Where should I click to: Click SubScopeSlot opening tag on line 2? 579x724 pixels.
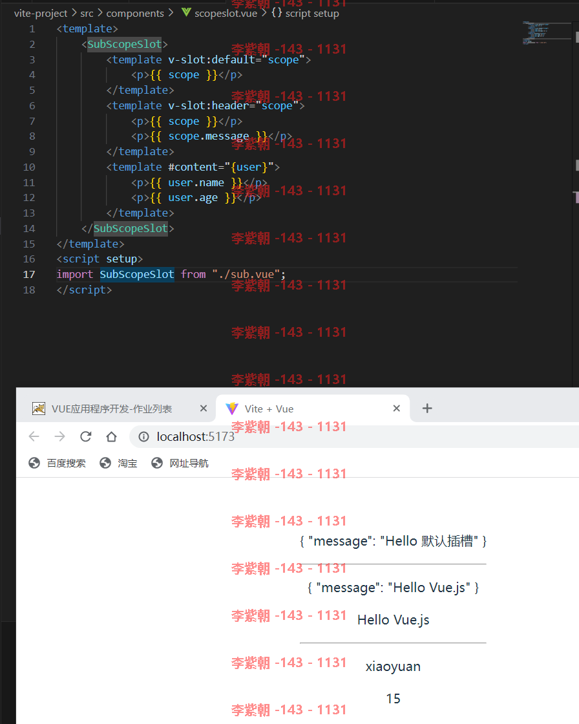(125, 45)
